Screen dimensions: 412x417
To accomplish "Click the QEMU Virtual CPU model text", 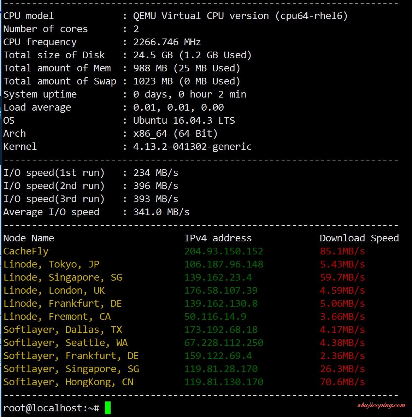I will coord(240,16).
